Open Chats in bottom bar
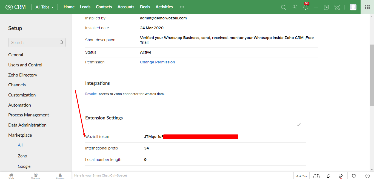 click(x=11, y=176)
